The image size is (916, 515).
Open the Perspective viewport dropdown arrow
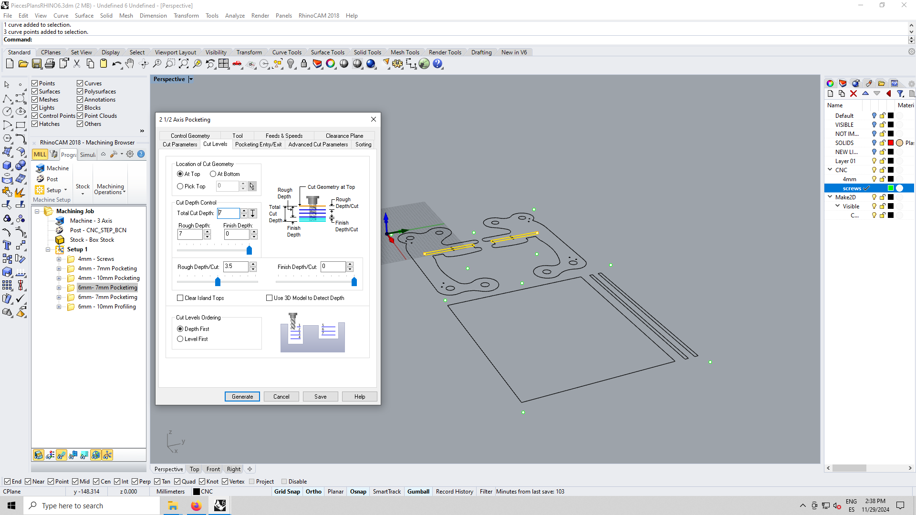pos(191,80)
